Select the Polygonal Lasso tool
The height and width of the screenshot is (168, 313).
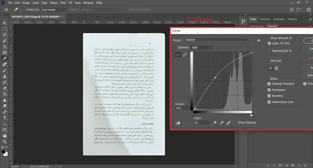click(5, 35)
